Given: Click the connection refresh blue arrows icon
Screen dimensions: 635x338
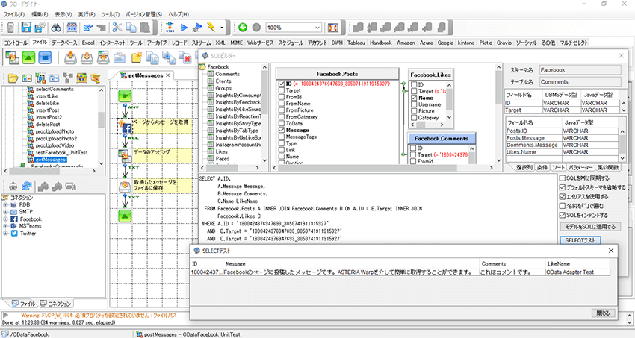Looking at the screenshot, I should coord(27,186).
